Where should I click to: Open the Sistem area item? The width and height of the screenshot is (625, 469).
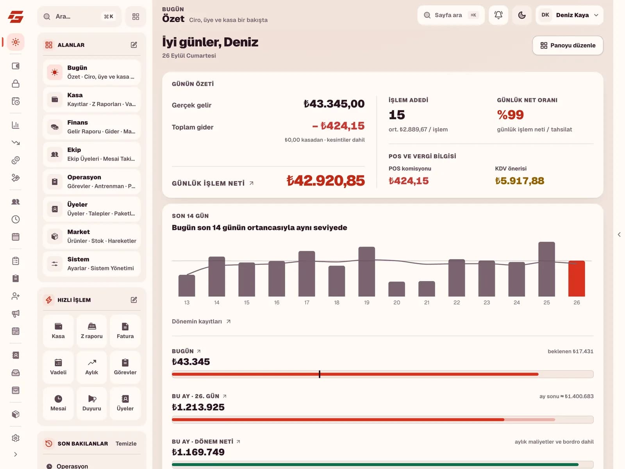92,264
